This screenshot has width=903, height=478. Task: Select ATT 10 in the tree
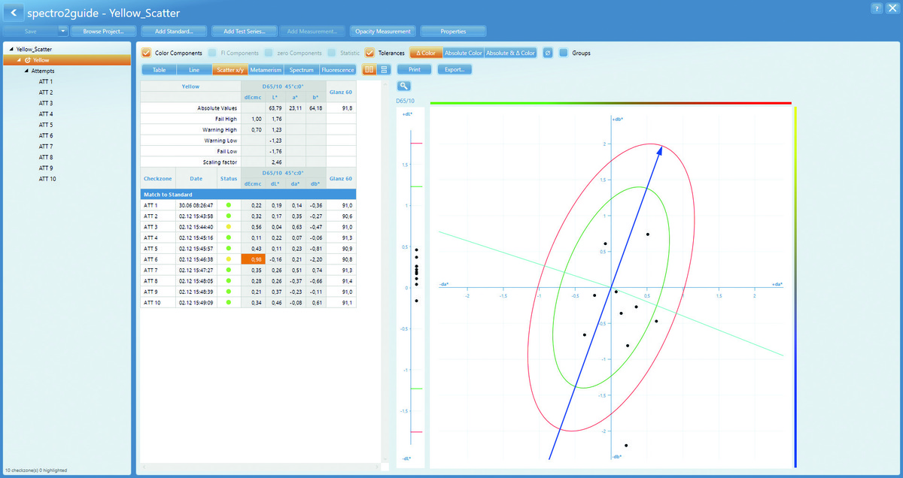tap(47, 179)
